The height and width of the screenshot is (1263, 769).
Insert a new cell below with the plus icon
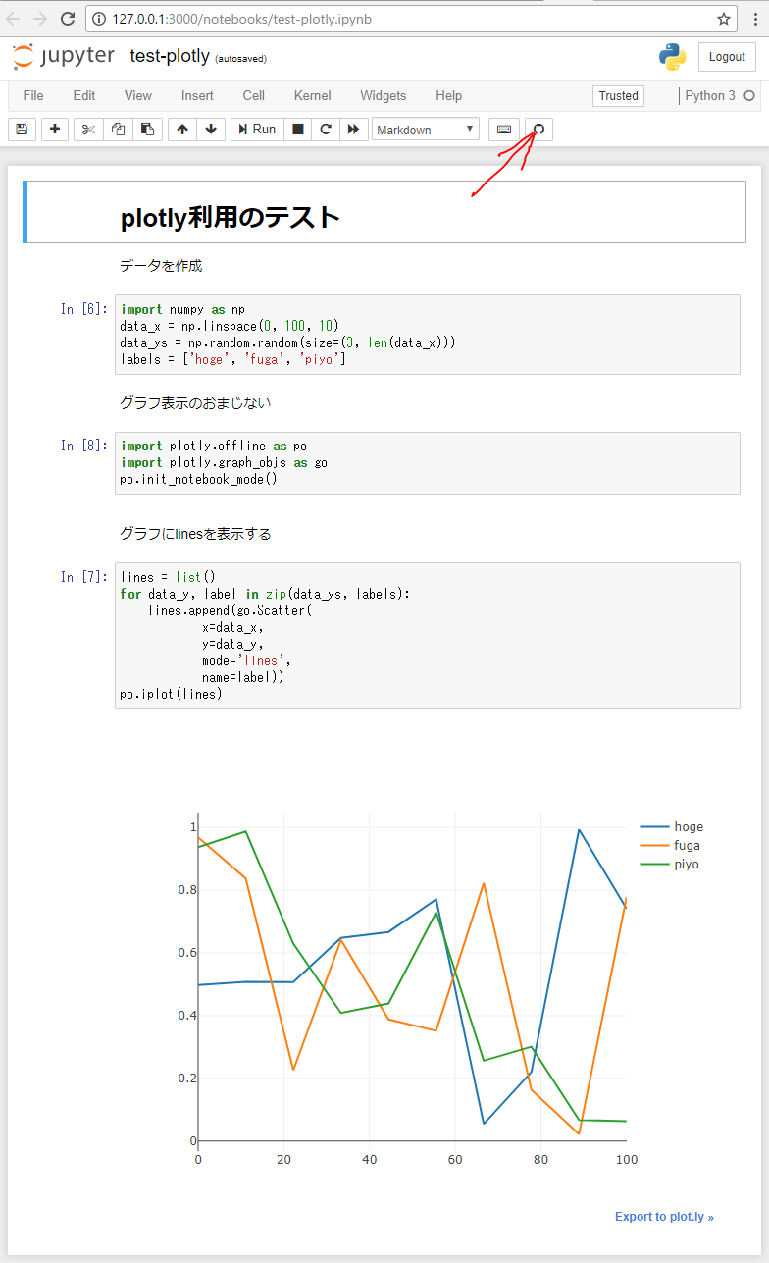click(54, 129)
